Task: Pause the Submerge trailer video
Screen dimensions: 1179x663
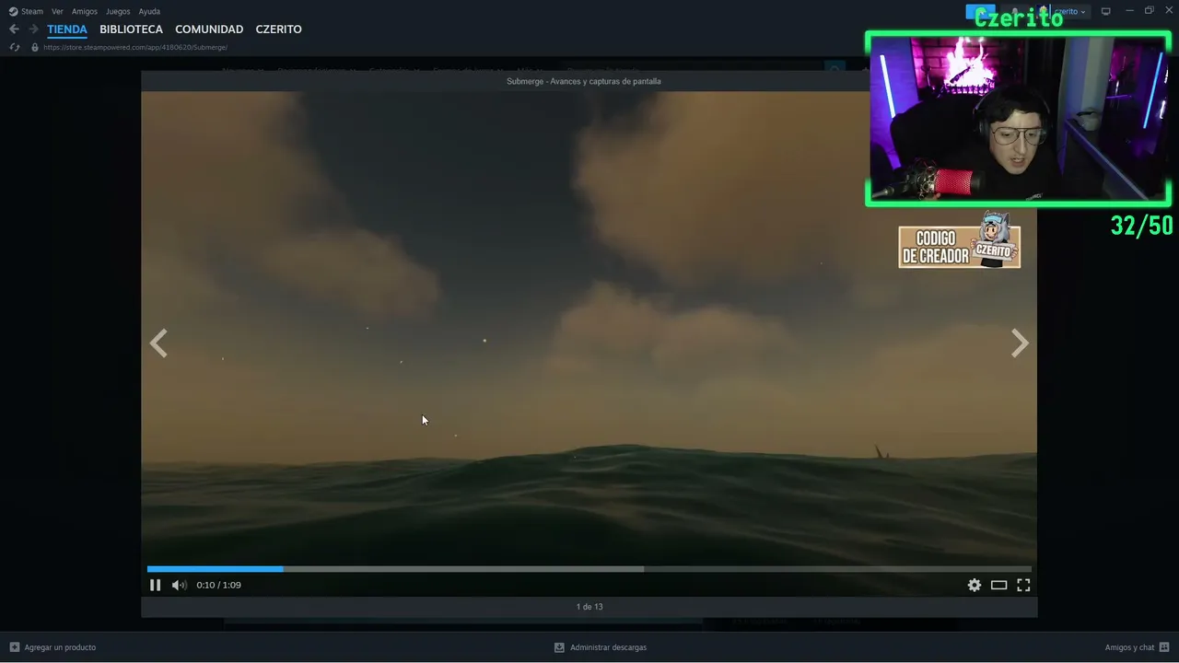Action: (x=155, y=585)
